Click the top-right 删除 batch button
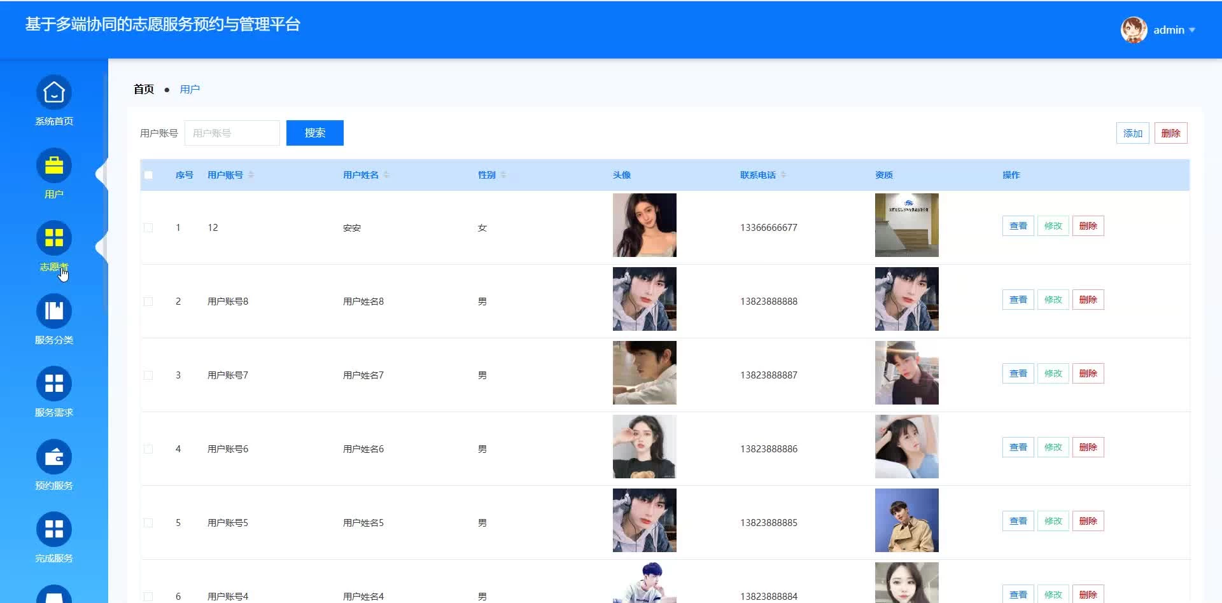Screen dimensions: 1222x603 (1171, 133)
